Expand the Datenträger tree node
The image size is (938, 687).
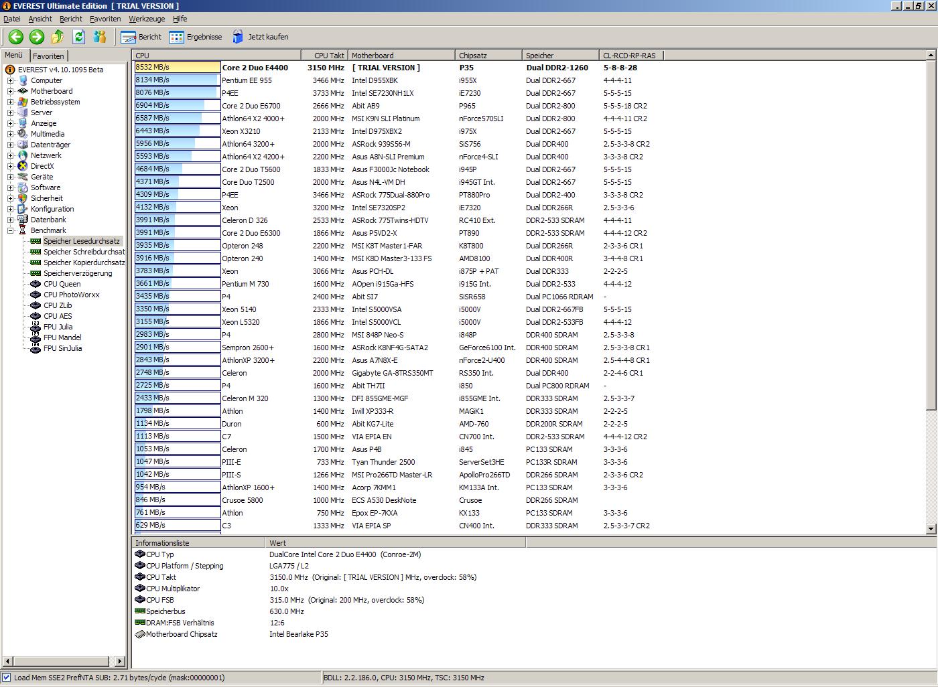[x=10, y=145]
